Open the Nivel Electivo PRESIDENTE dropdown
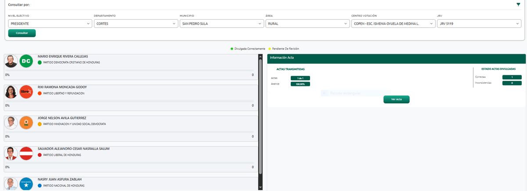527x191 pixels. (50, 24)
